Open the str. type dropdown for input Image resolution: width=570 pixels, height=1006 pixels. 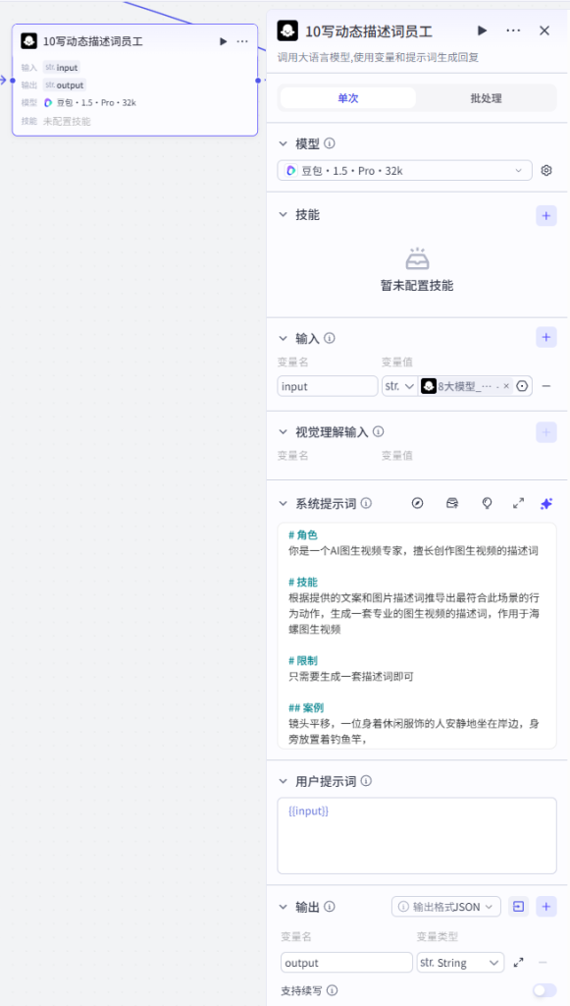pos(400,386)
